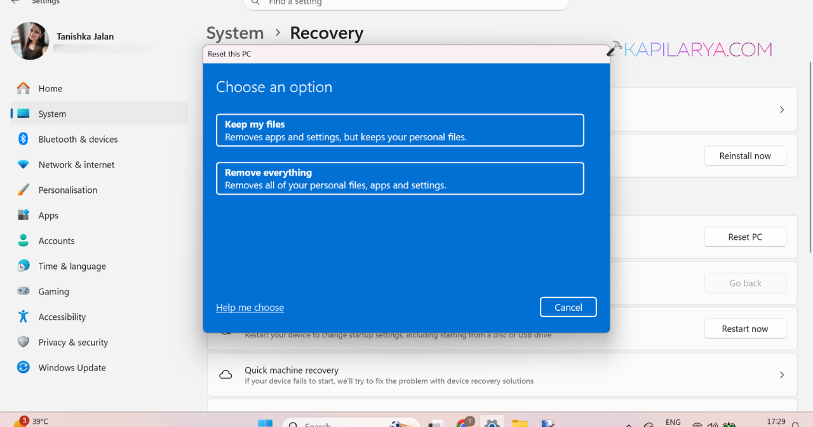Click the Accessibility figure icon

[24, 317]
